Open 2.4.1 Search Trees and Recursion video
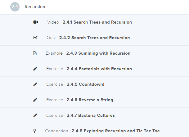Viewport: 189px width, 137px height. pos(97,22)
